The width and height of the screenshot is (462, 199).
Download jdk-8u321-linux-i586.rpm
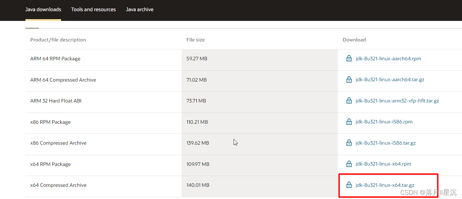[x=384, y=122]
